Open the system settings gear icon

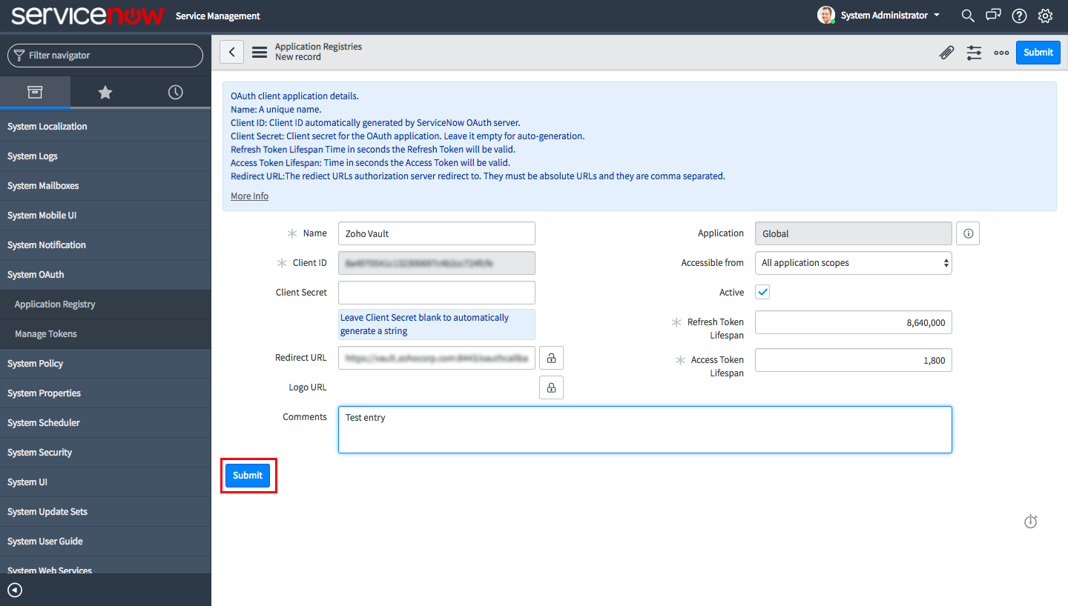click(1045, 16)
